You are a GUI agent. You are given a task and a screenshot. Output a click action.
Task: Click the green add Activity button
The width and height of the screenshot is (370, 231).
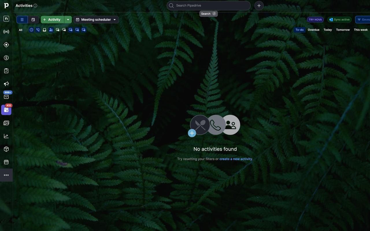52,20
